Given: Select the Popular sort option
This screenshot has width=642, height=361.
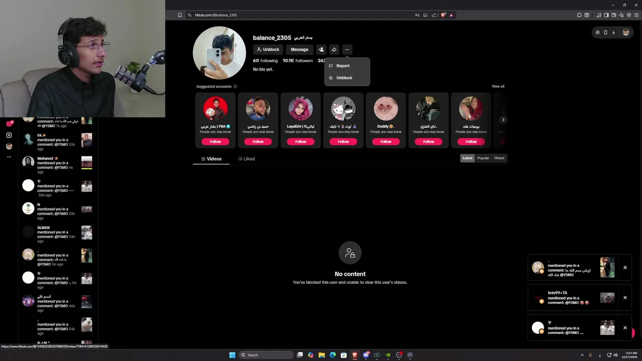Looking at the screenshot, I should pyautogui.click(x=483, y=158).
